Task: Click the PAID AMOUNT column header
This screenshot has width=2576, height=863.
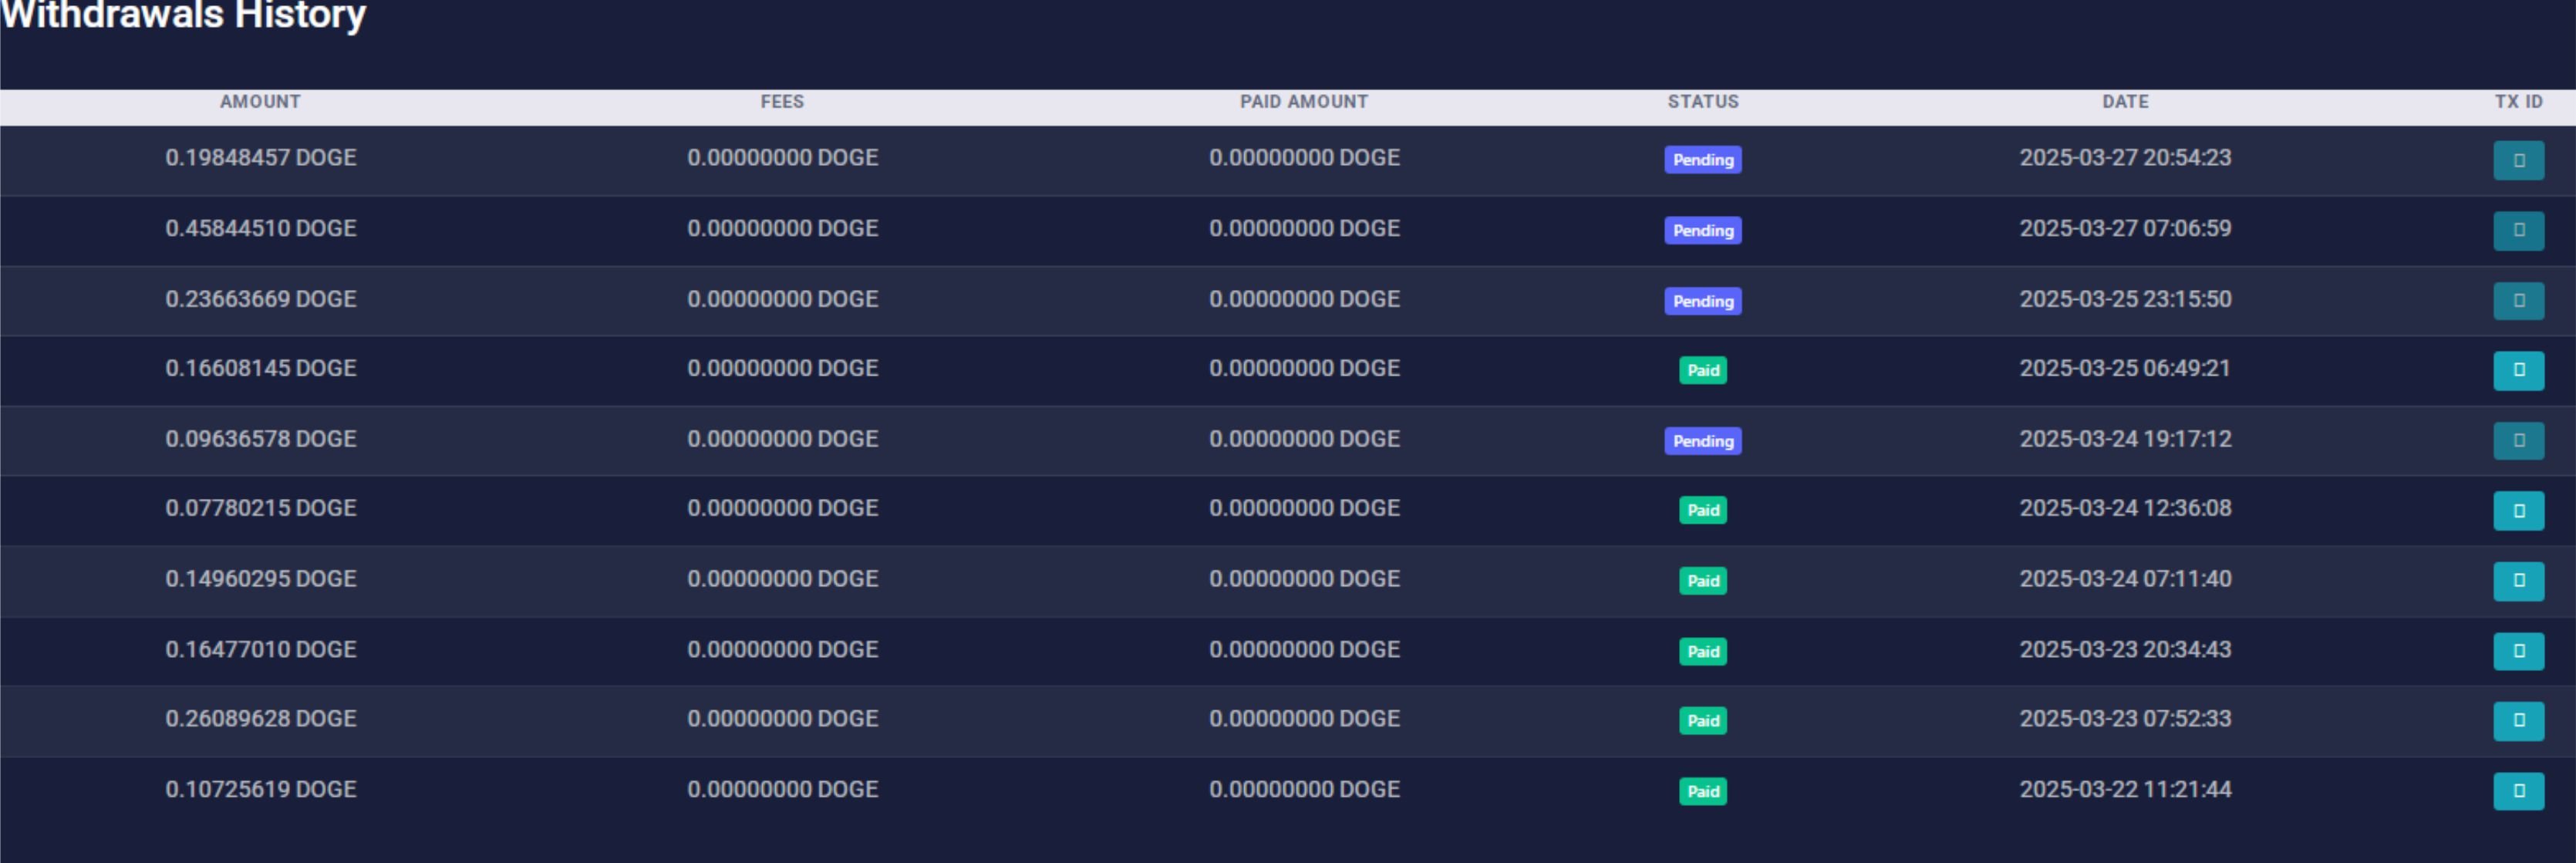Action: tap(1303, 102)
